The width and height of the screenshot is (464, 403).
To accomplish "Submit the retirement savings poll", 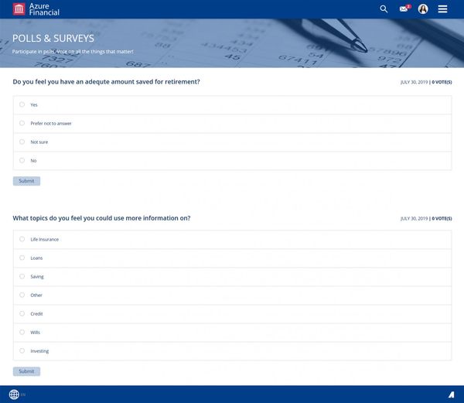I will [x=26, y=181].
